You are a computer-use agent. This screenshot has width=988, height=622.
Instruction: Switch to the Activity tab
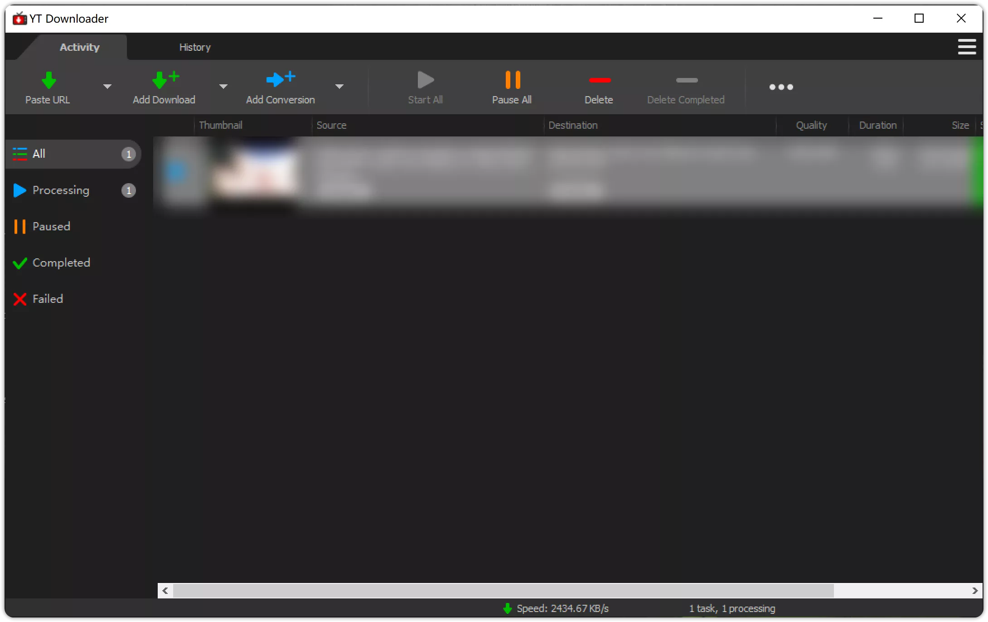(79, 47)
